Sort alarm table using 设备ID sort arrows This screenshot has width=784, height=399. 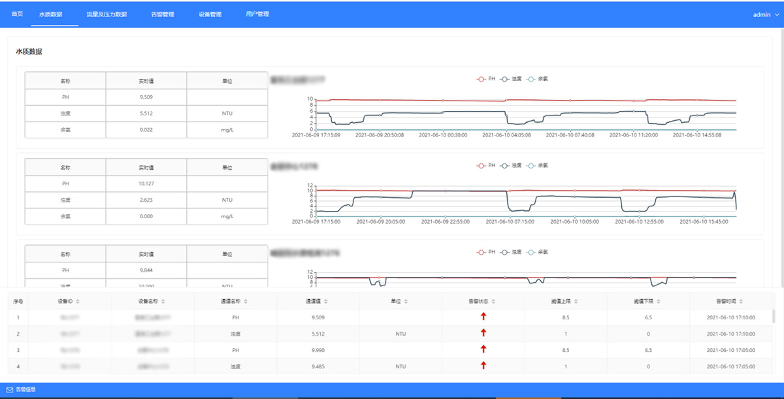point(78,302)
